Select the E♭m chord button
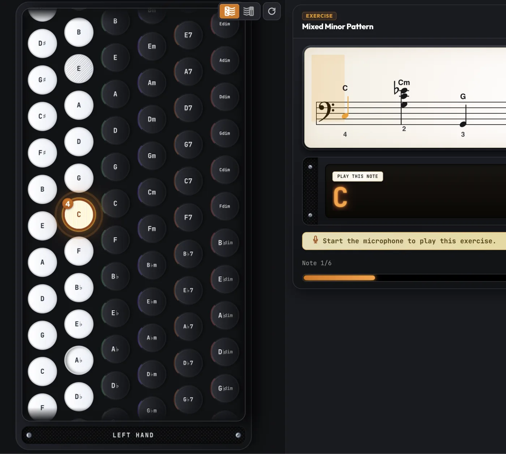 coord(152,301)
